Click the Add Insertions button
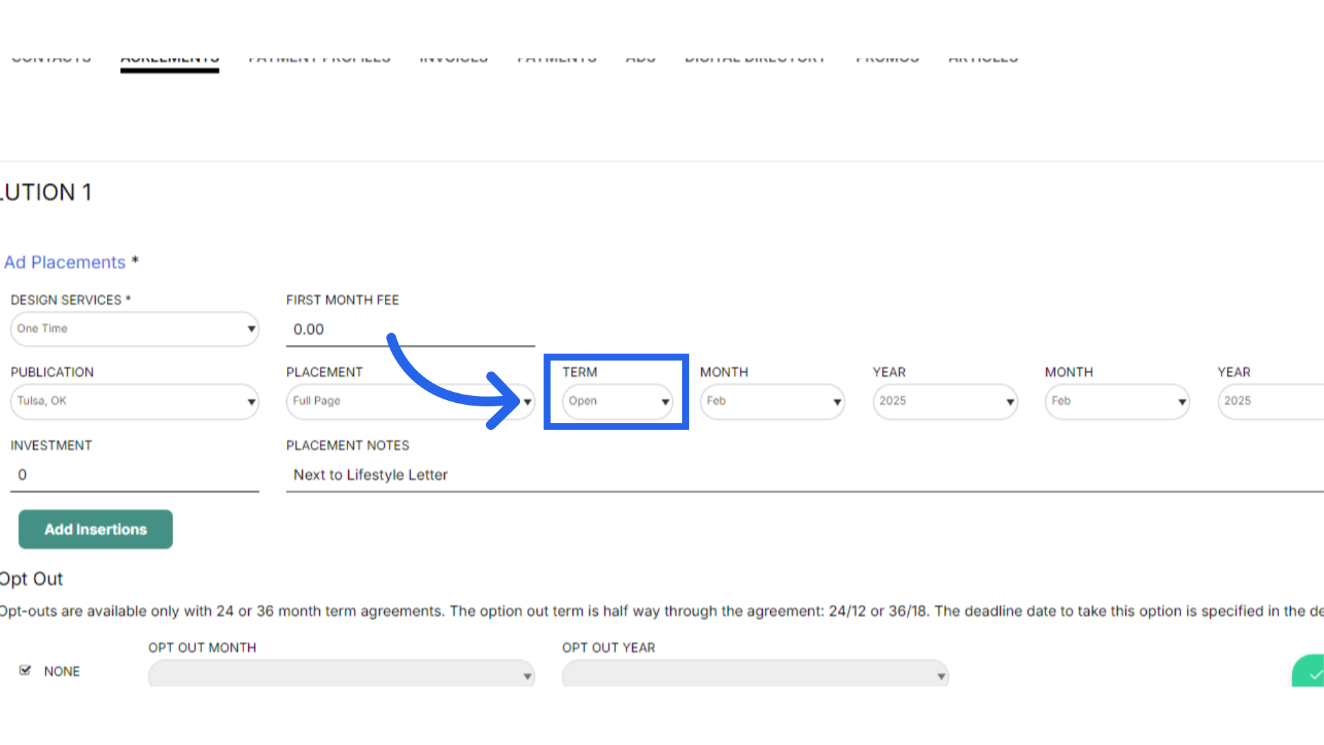 tap(96, 530)
